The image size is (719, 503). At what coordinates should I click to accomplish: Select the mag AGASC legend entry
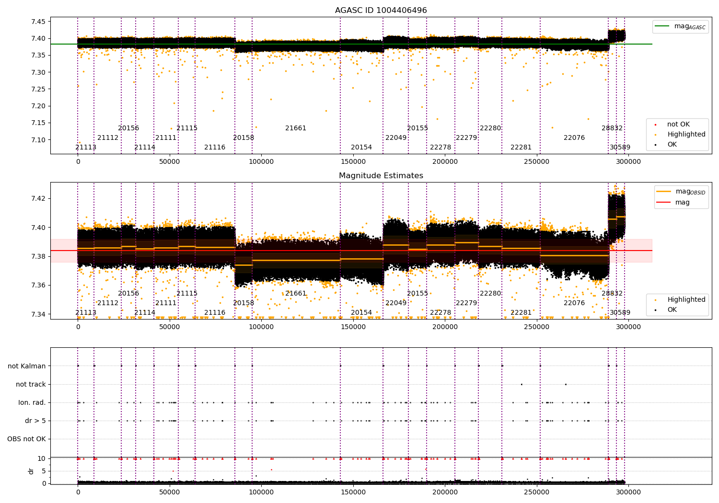pyautogui.click(x=681, y=26)
